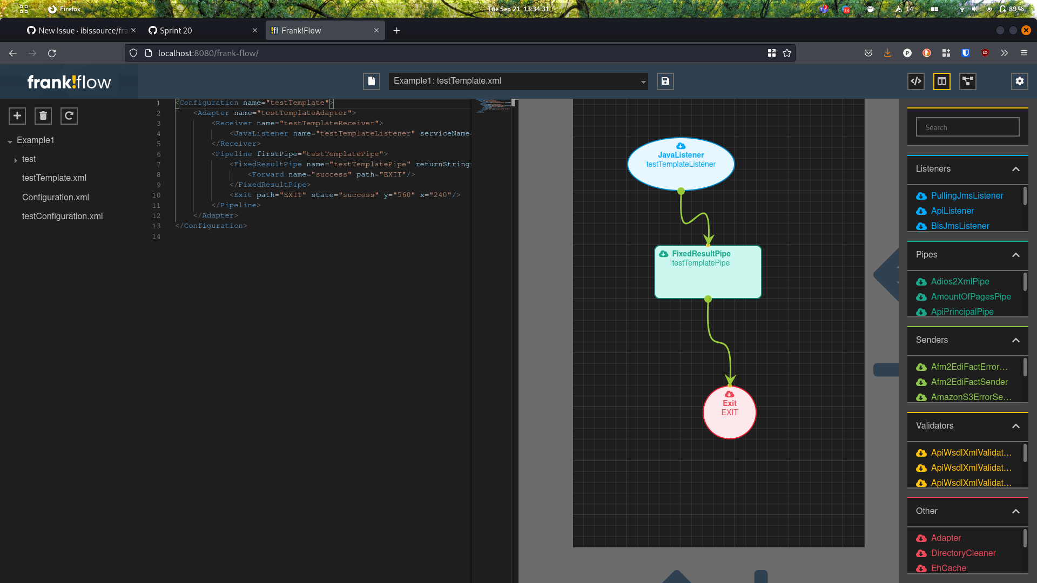Open the flow-only view icon
1037x583 pixels.
coord(967,82)
